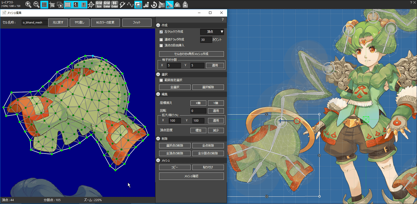The height and width of the screenshot is (204, 417).
Task: Click the 減少 vertex density button
Action: pyautogui.click(x=216, y=130)
